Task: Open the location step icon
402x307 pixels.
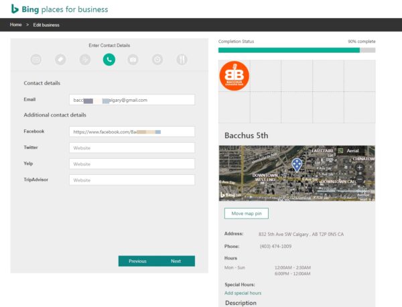Action: point(85,60)
